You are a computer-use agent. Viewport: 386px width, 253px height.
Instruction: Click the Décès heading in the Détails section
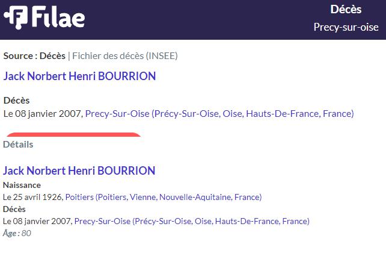click(14, 209)
